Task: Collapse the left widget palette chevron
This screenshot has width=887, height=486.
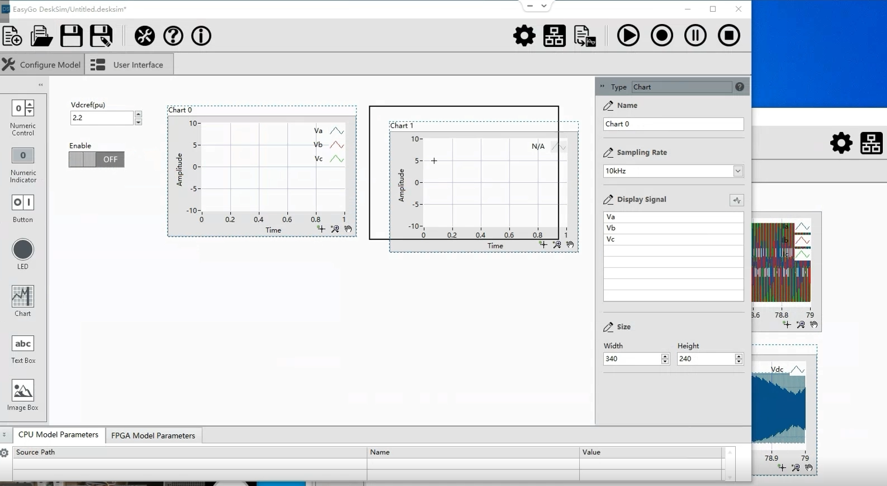Action: click(40, 85)
